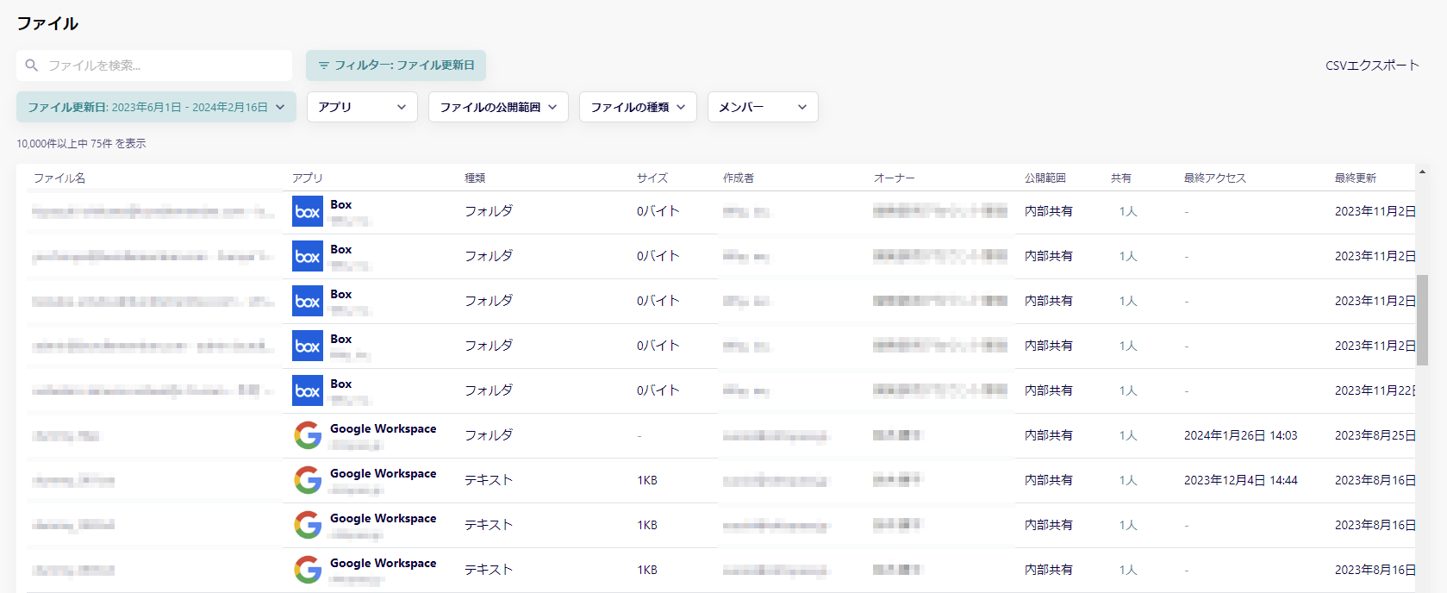The height and width of the screenshot is (593, 1447).
Task: Click the 公開範囲 column header
Action: [x=1045, y=178]
